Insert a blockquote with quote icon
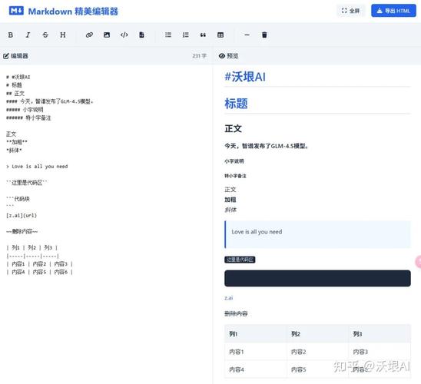The width and height of the screenshot is (421, 384). [x=203, y=35]
